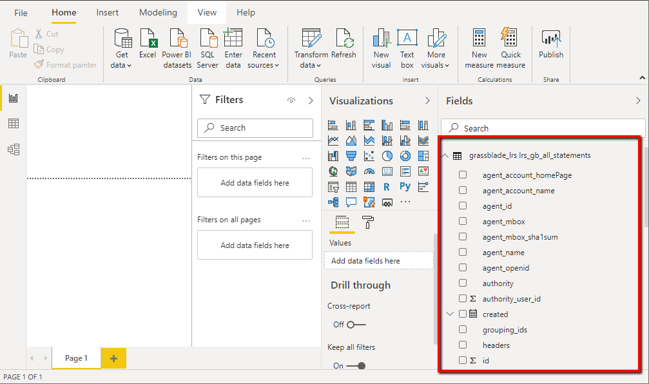Open Filters on this page options ellipsis

point(306,158)
